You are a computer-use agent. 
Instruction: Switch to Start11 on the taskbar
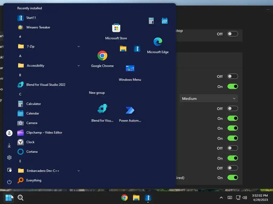click(148, 198)
